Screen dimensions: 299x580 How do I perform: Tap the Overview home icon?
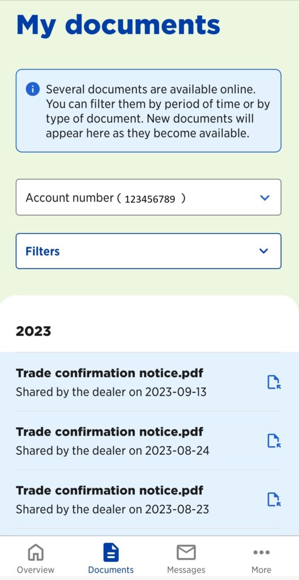tap(36, 553)
